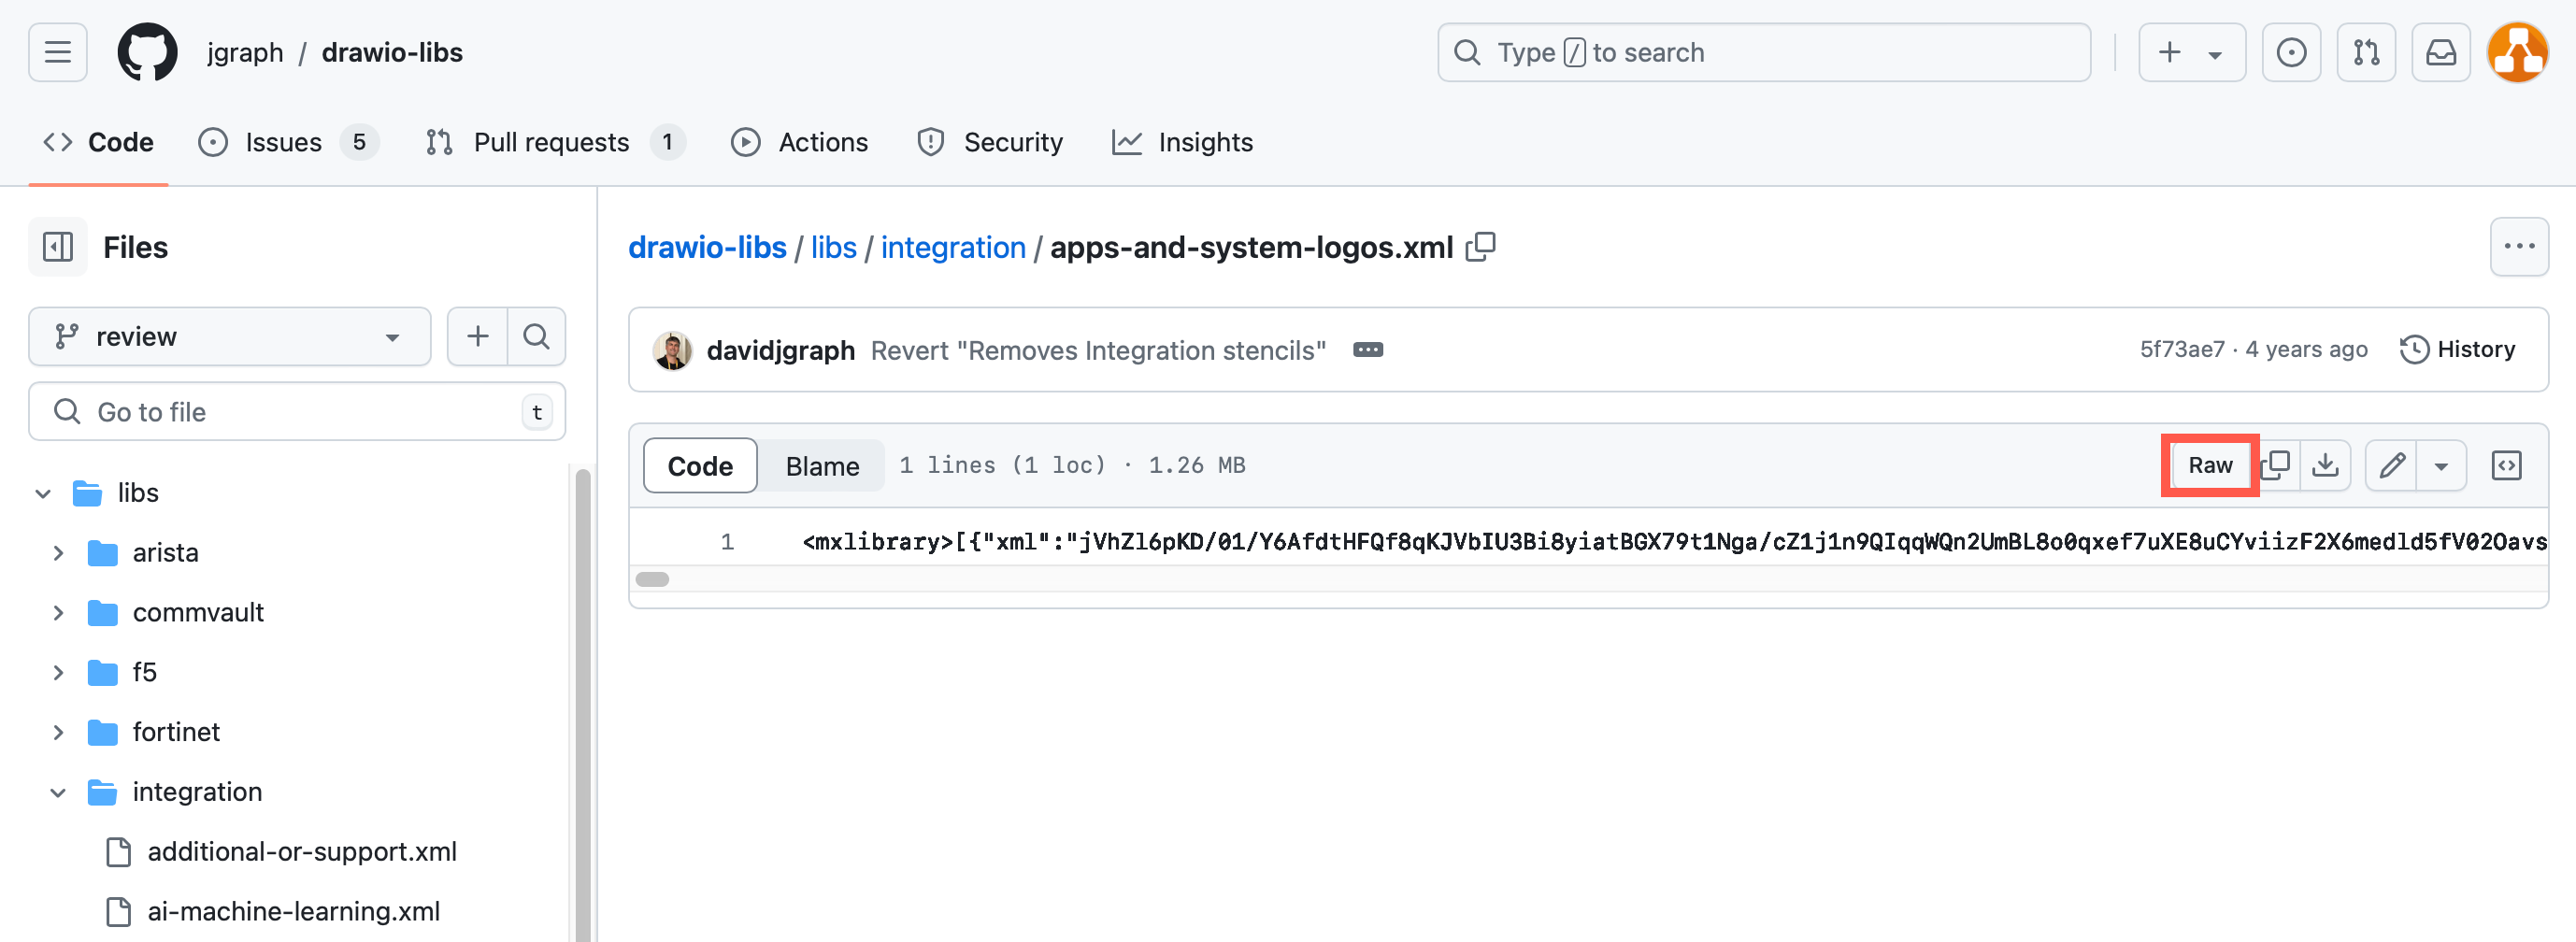This screenshot has width=2576, height=942.
Task: Edit the file with the pencil icon
Action: pyautogui.click(x=2391, y=465)
